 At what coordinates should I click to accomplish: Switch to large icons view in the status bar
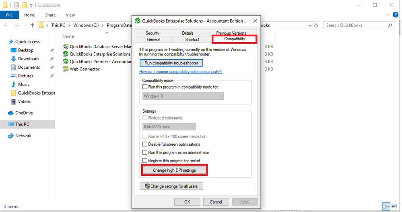coord(394,206)
